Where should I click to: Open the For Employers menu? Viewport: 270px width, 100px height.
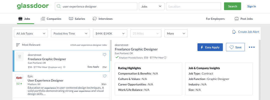coord(215,19)
